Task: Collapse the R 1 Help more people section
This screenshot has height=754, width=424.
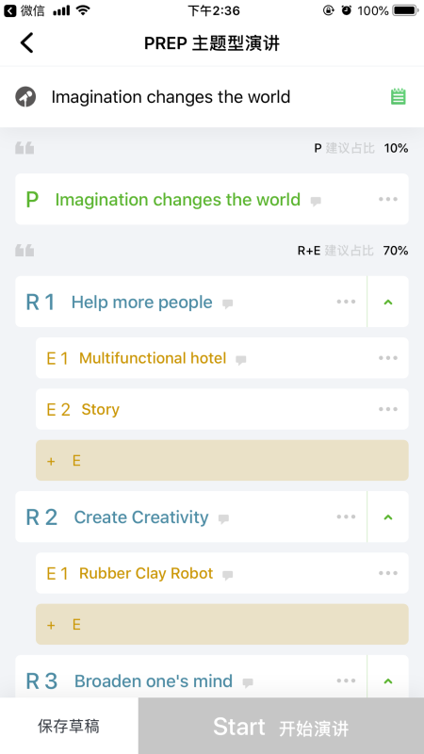Action: click(388, 302)
